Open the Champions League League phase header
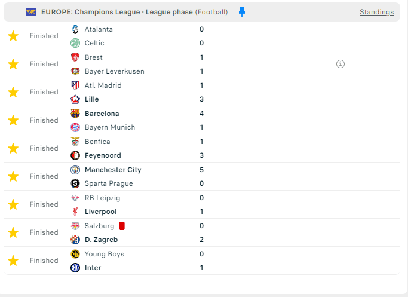 (x=116, y=12)
